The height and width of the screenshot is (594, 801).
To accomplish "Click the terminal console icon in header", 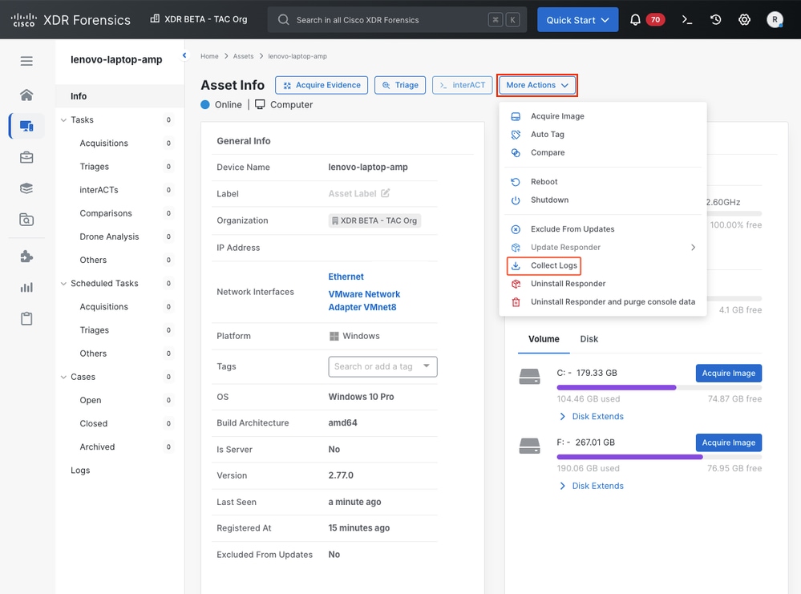I will pos(687,20).
